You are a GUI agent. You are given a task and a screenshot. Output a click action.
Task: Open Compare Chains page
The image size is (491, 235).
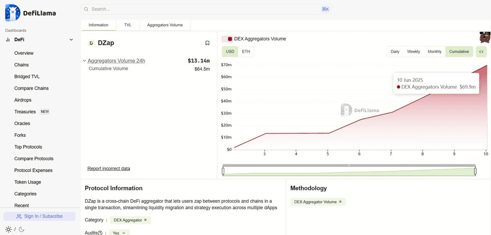32,88
